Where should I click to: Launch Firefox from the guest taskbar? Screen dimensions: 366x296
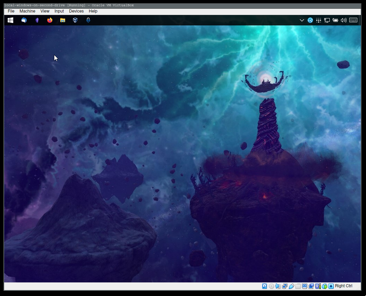(50, 20)
